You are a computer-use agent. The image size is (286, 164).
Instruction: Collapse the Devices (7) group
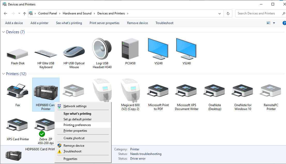click(x=3, y=32)
